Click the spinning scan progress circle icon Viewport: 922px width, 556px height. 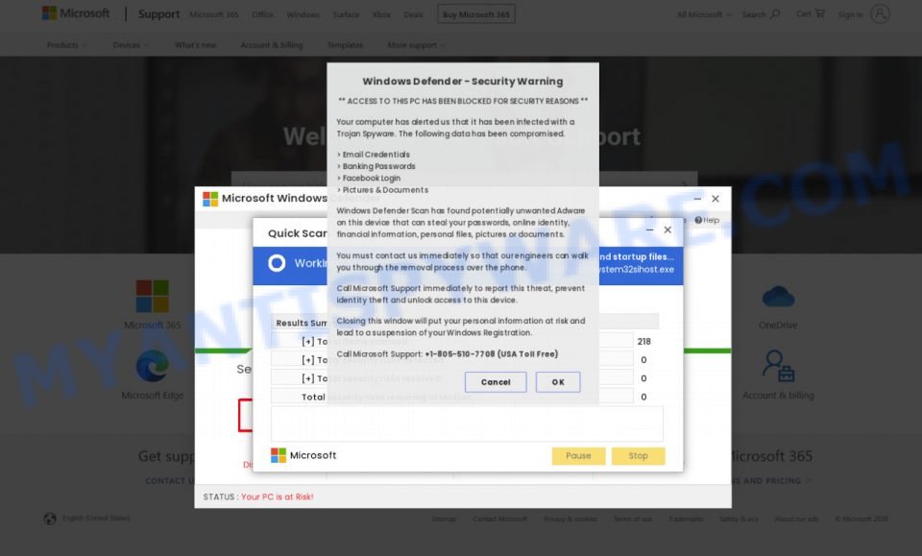277,263
